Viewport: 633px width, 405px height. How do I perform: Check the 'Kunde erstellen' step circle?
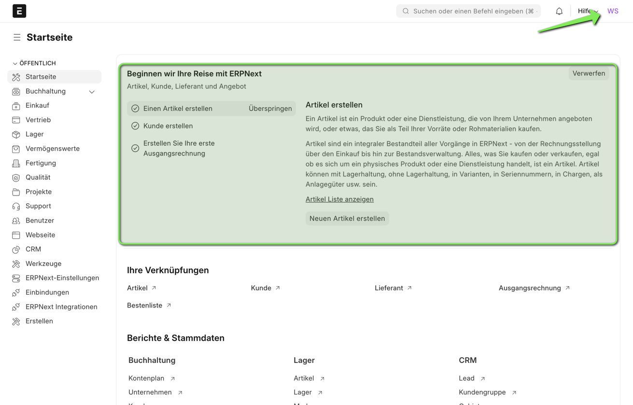135,126
